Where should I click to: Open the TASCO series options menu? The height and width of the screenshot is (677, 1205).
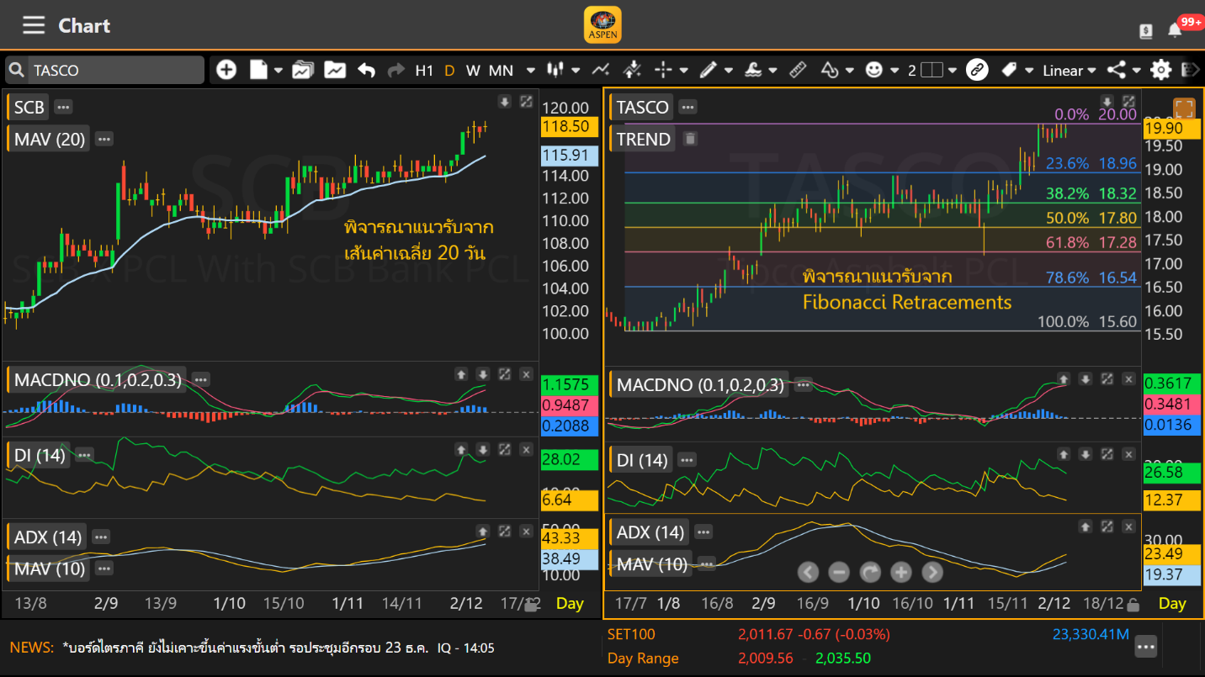[x=688, y=107]
